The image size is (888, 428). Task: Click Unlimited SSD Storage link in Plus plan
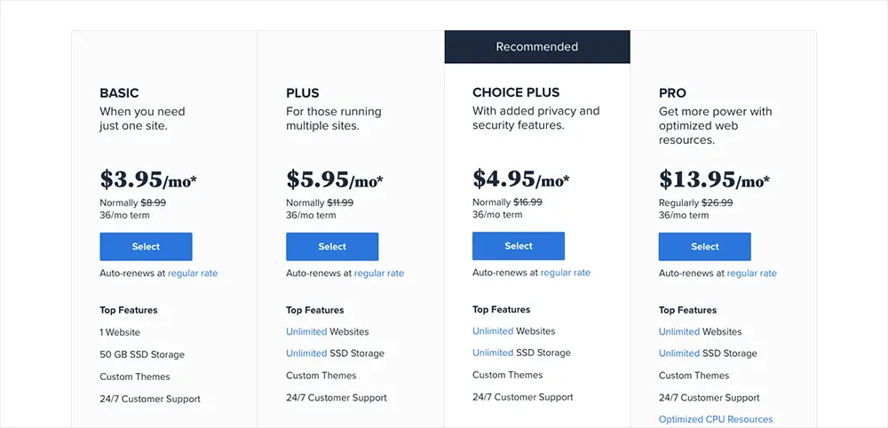306,353
